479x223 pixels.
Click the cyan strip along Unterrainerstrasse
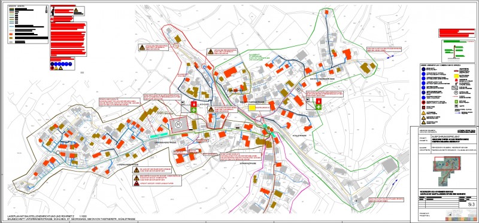tap(159, 135)
